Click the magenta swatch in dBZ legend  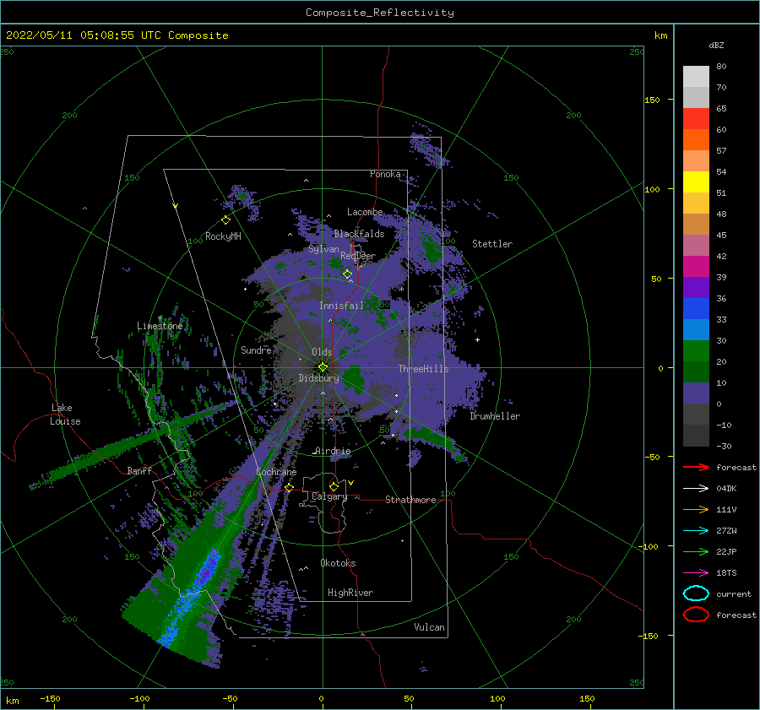click(x=696, y=266)
